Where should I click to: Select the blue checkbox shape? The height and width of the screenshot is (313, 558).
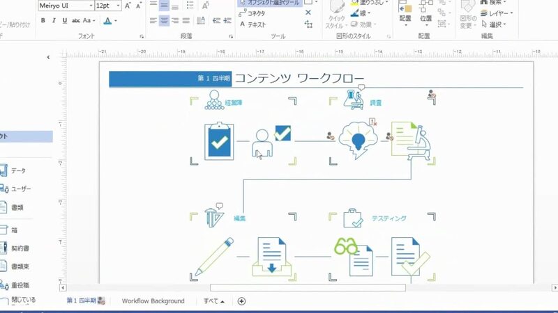[x=283, y=133]
